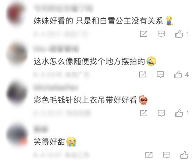Repost the 彩色毛线针织上衣 comment
The width and height of the screenshot is (196, 163).
tap(144, 113)
